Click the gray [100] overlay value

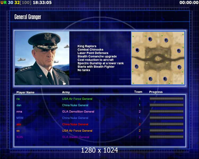25,3
